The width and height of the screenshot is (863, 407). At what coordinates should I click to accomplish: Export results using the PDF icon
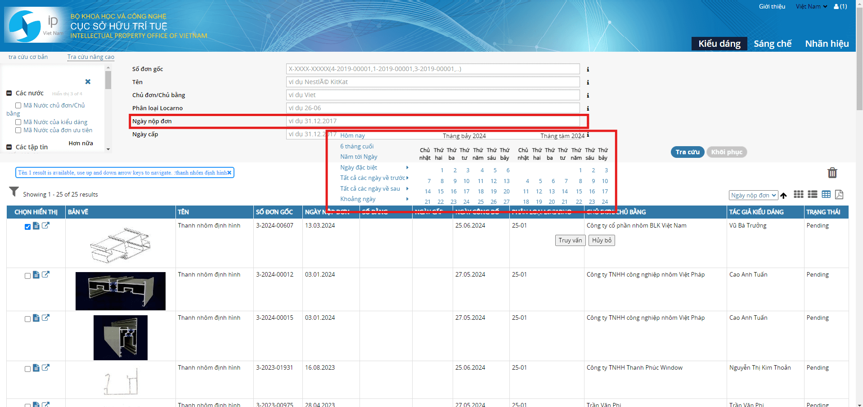(x=839, y=194)
